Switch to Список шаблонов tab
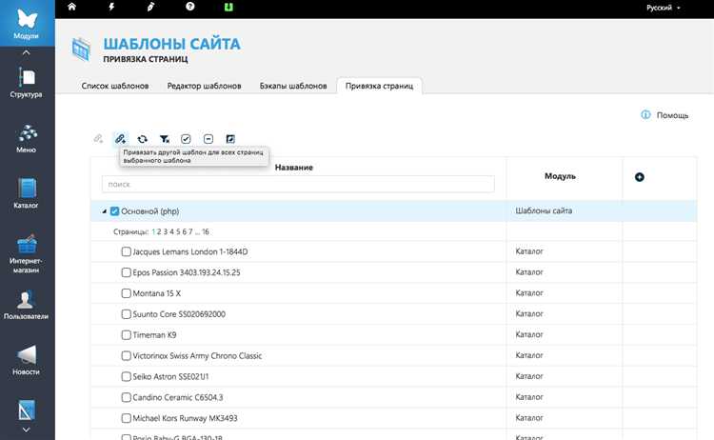The image size is (714, 440). pos(115,86)
